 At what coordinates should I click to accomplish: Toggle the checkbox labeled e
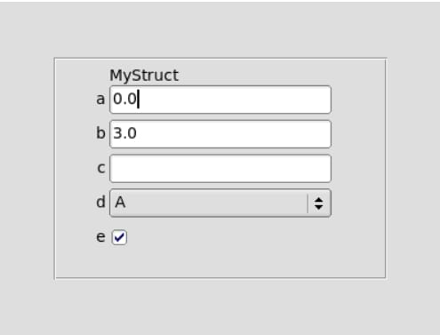[x=119, y=237]
